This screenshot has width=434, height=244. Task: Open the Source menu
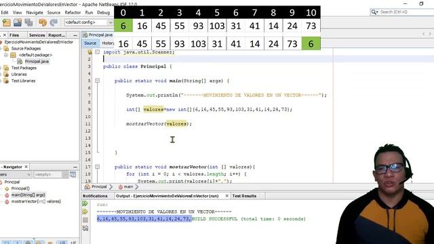(x=54, y=12)
